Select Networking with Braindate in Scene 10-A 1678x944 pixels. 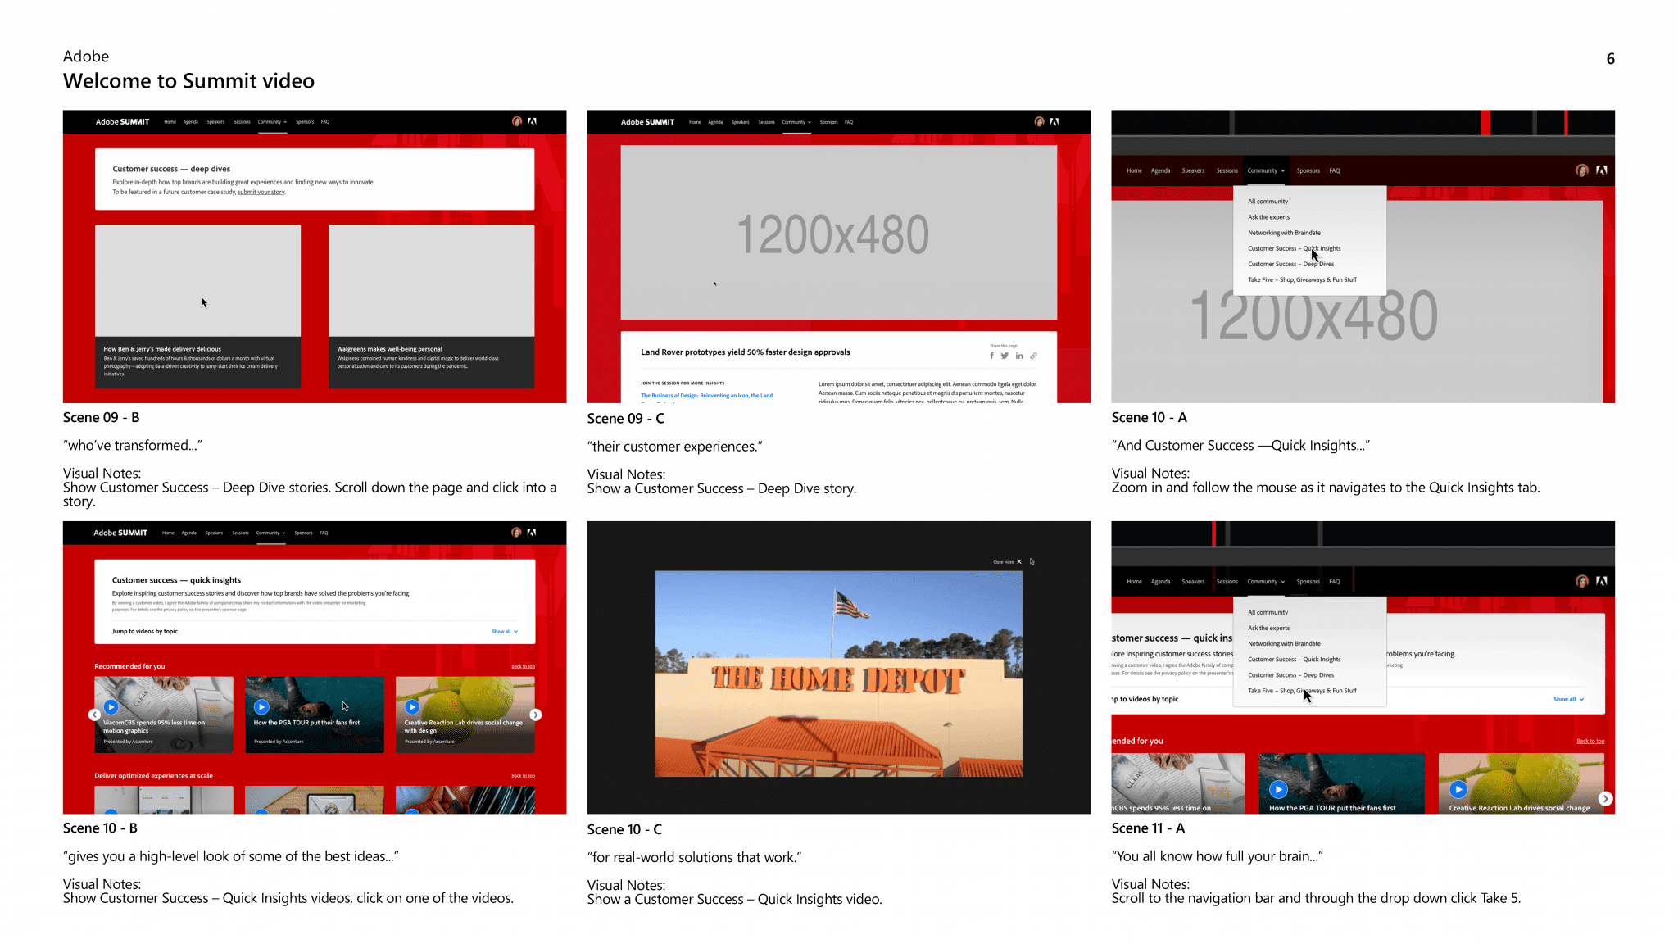click(1285, 233)
